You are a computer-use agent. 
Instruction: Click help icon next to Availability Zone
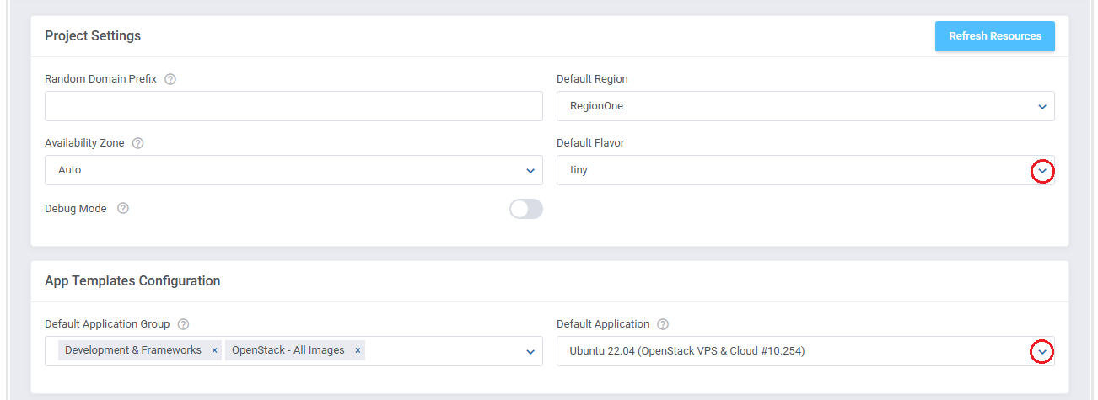[x=138, y=143]
